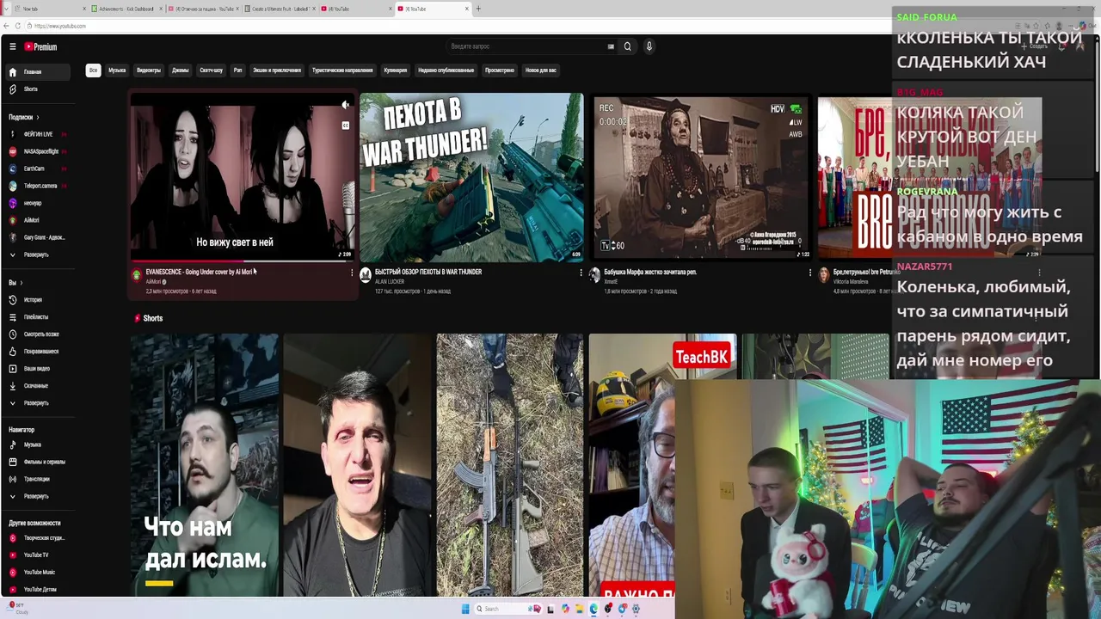Unmute the Evanescence preview video
1101x619 pixels.
(x=345, y=105)
